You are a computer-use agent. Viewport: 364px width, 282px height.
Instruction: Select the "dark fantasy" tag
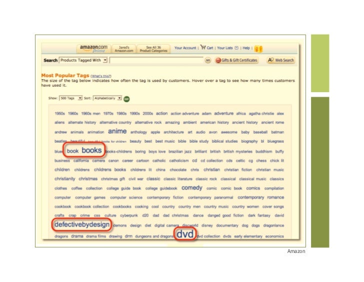point(259,215)
